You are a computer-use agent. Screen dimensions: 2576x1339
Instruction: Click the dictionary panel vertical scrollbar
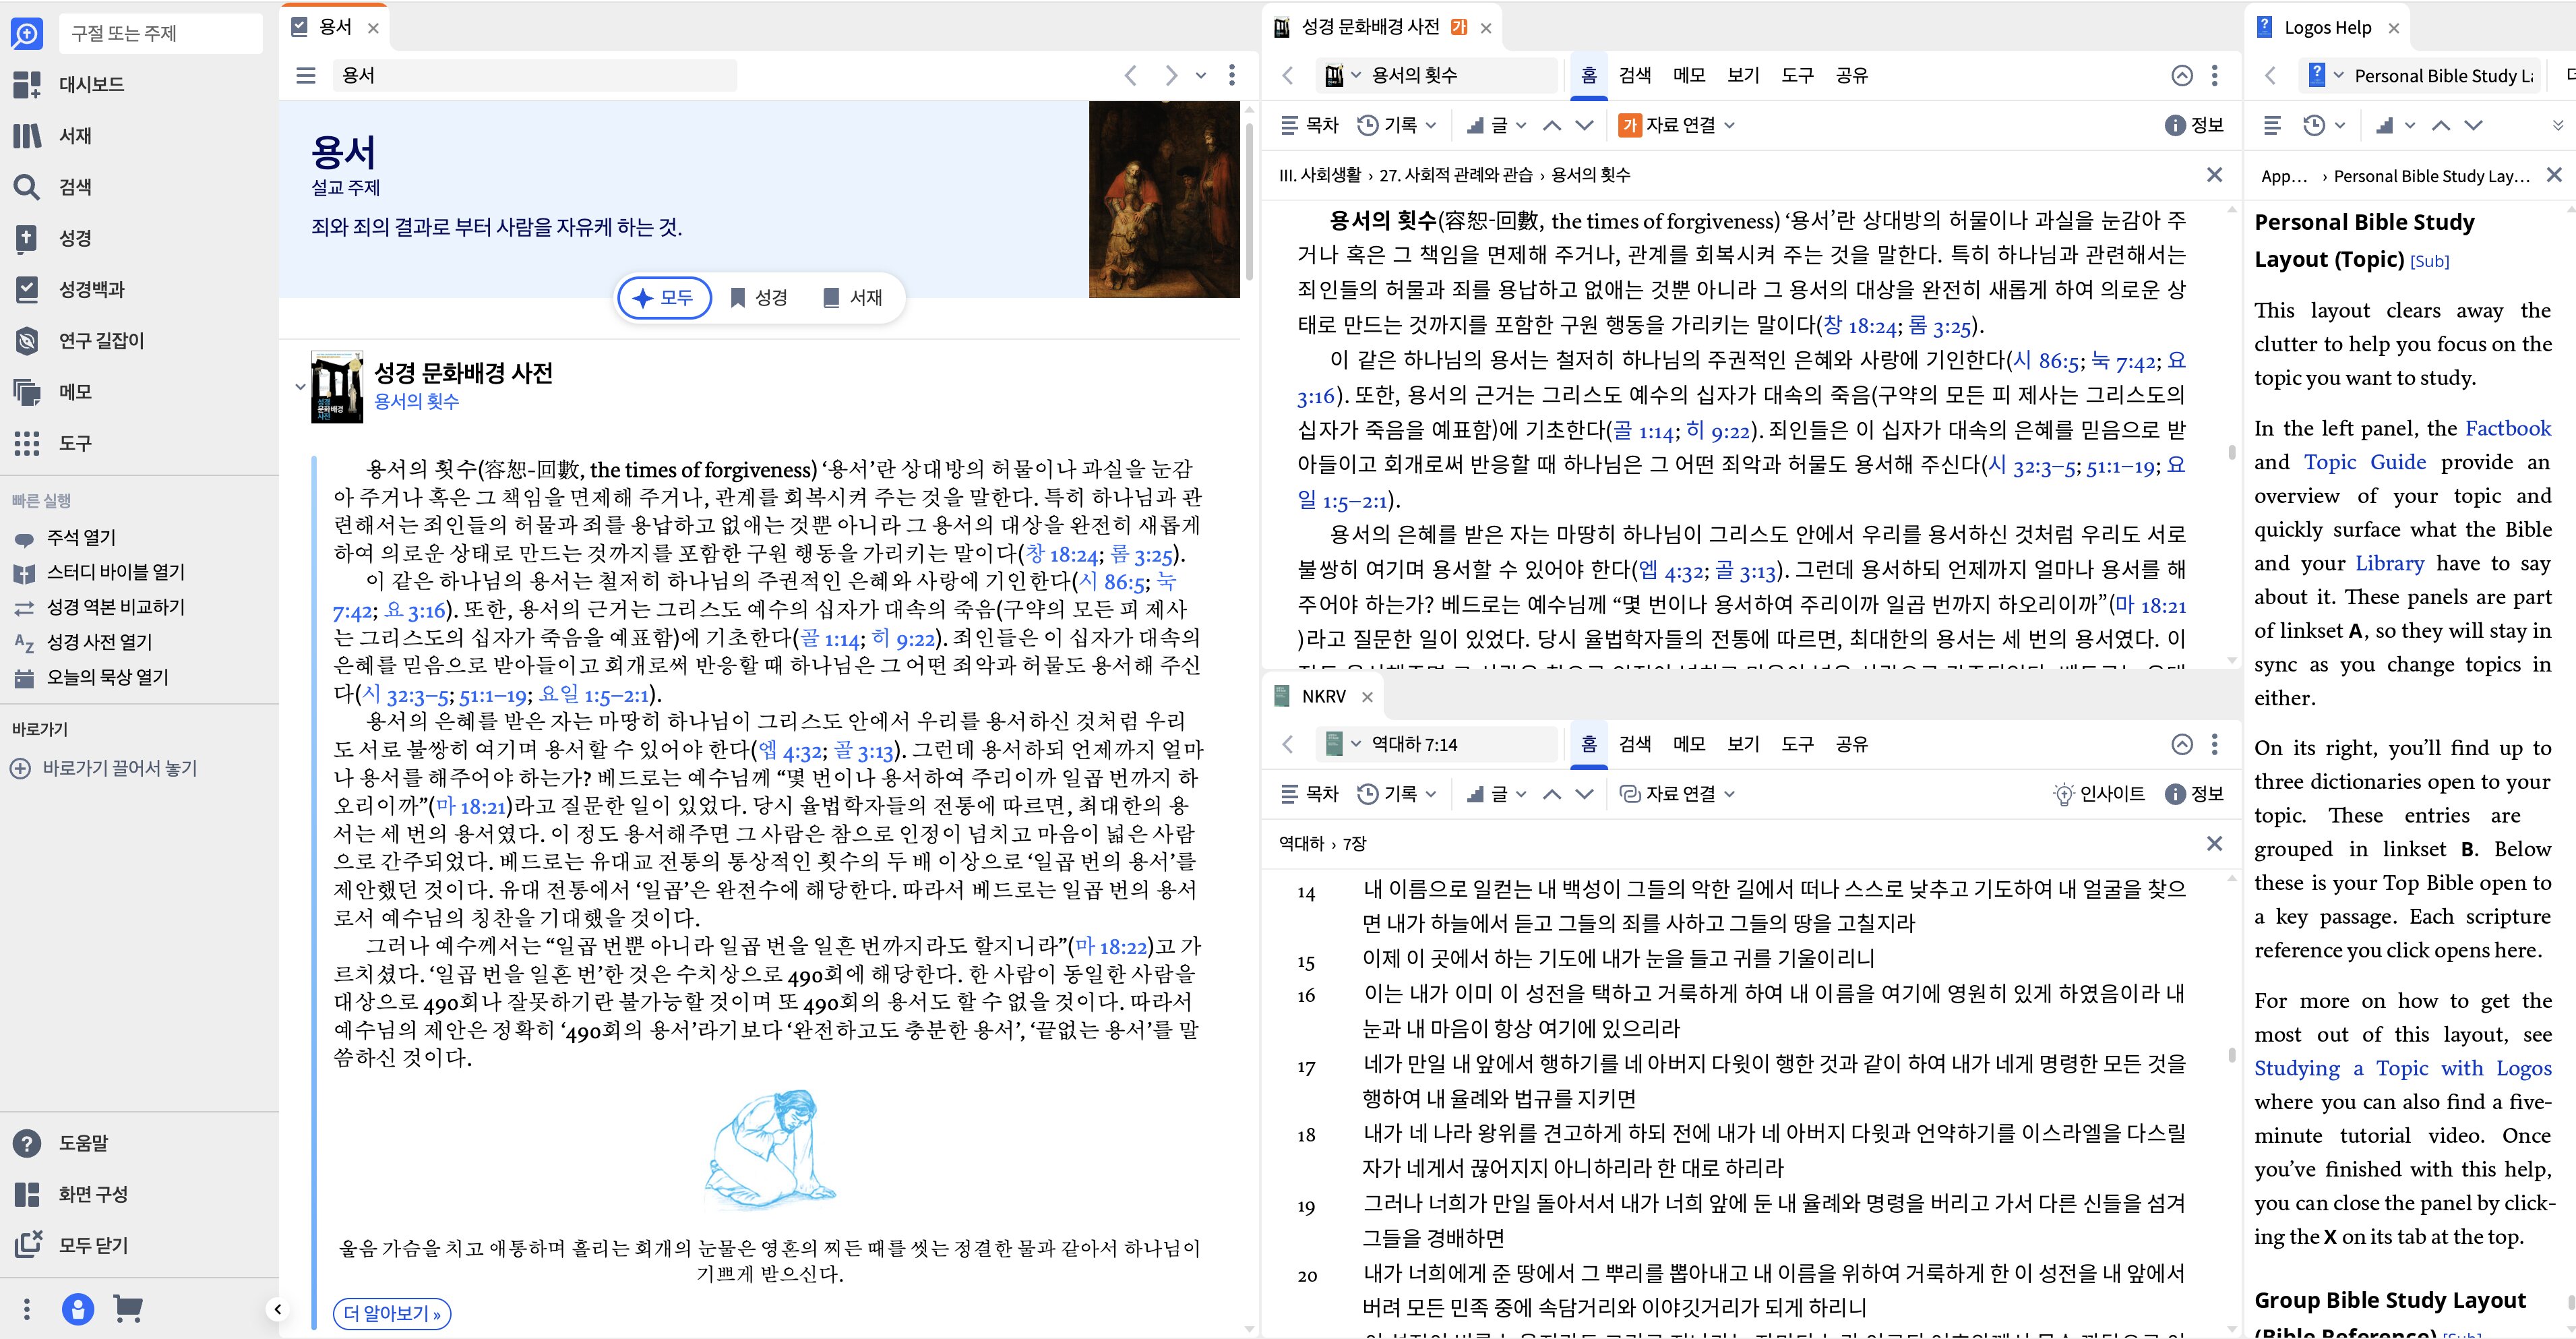tap(2232, 452)
